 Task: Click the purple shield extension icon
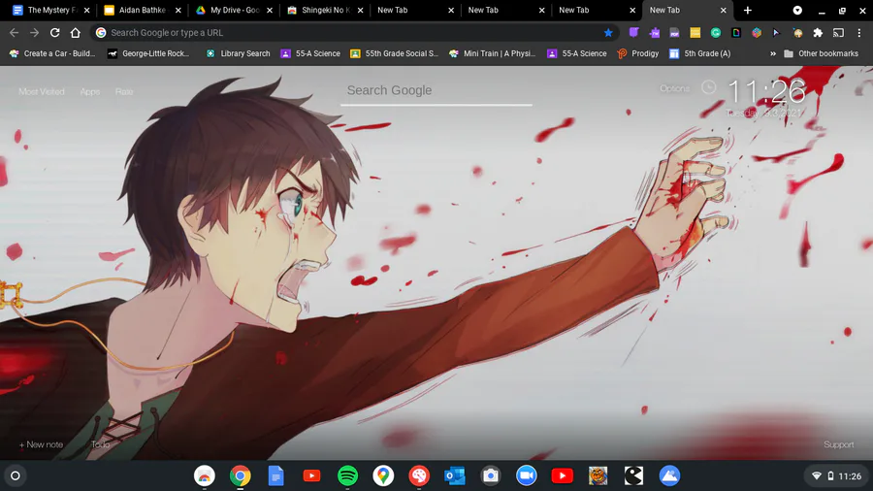tap(633, 33)
